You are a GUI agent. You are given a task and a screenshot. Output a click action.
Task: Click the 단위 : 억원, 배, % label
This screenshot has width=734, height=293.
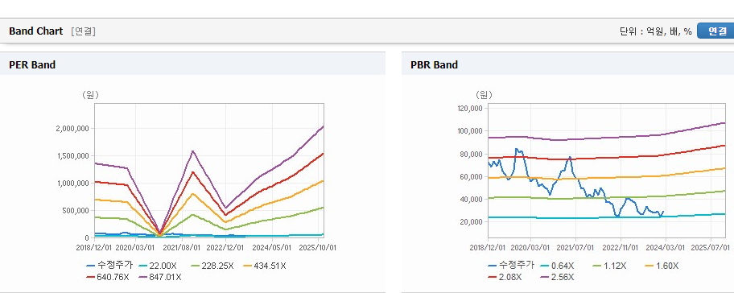tap(655, 31)
